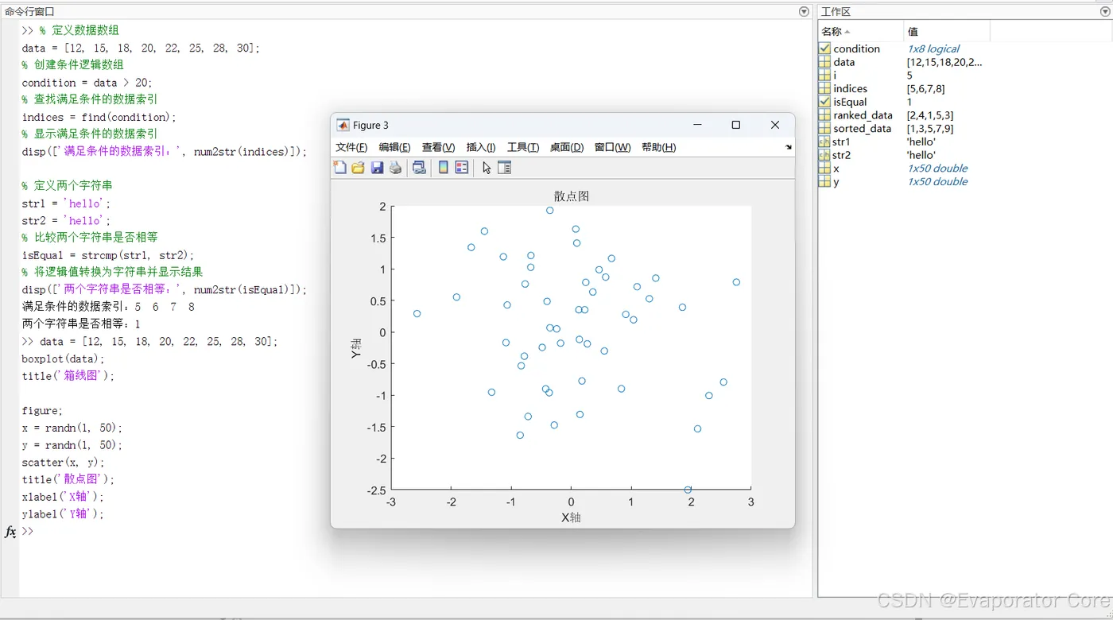This screenshot has width=1113, height=620.
Task: Click the indices variable matrix icon
Action: coord(824,88)
